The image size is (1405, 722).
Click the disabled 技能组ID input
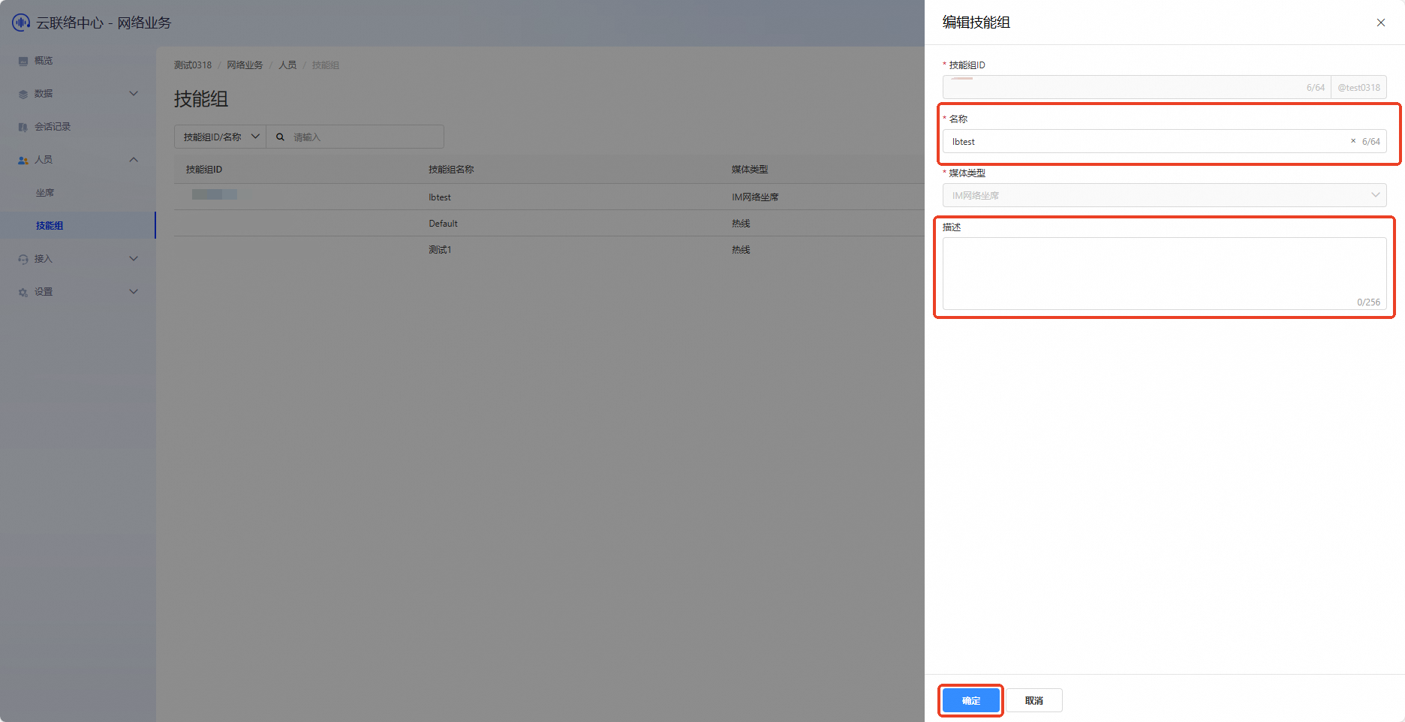click(1136, 87)
